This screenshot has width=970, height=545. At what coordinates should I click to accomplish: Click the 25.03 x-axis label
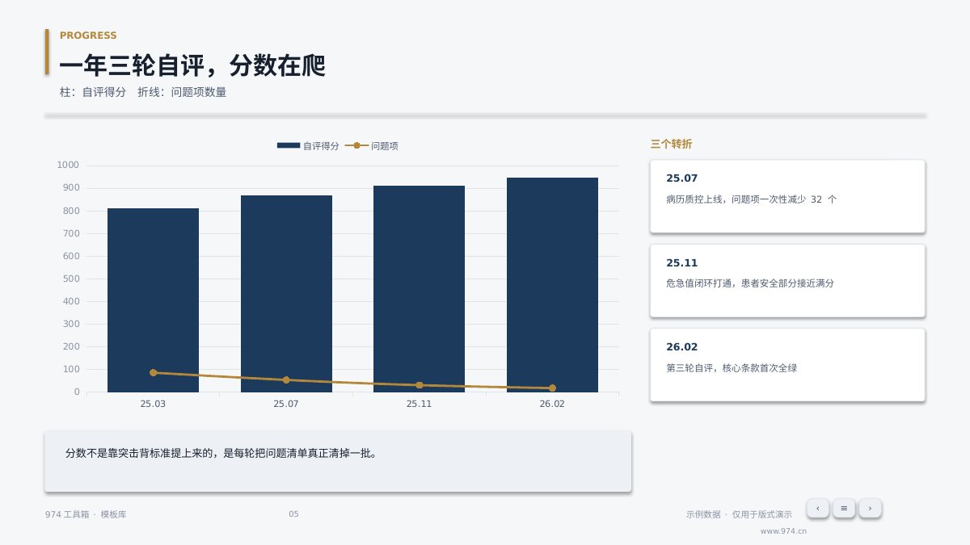[x=153, y=403]
